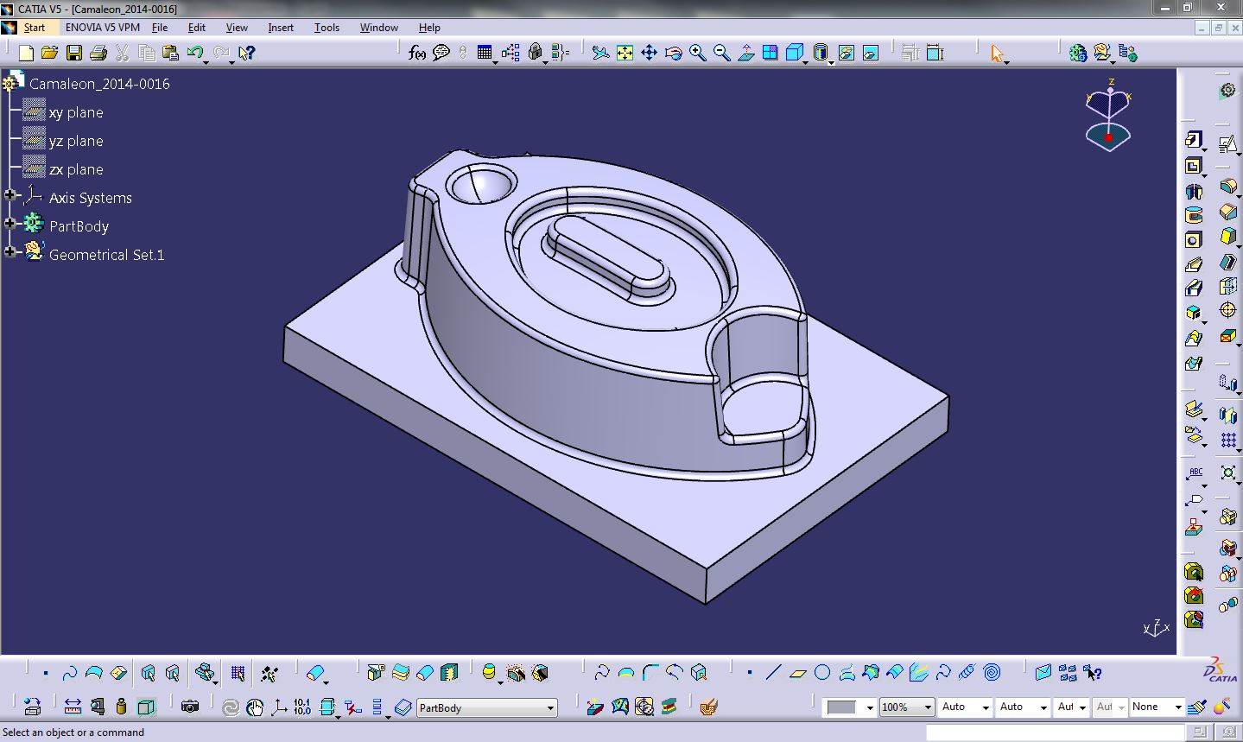This screenshot has width=1243, height=742.
Task: Open the Window menu
Action: 379,28
